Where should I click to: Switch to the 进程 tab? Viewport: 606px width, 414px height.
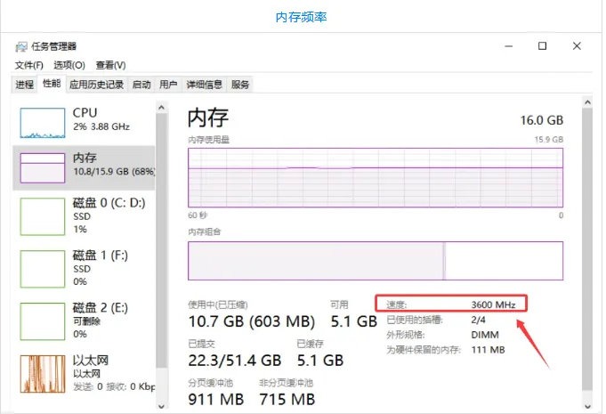pos(24,85)
